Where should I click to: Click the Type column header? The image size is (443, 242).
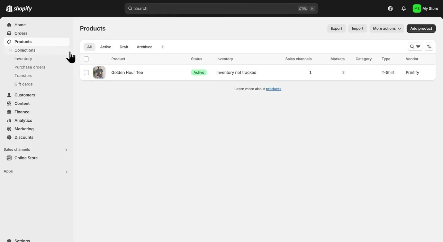[x=386, y=59]
